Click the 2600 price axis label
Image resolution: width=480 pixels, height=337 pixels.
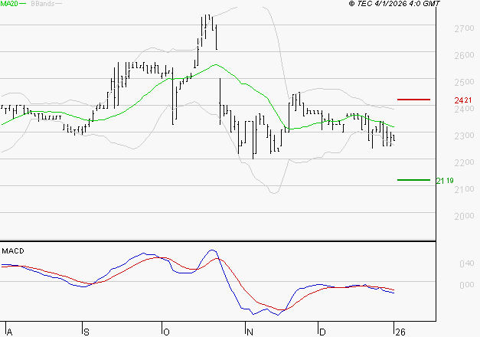[464, 56]
